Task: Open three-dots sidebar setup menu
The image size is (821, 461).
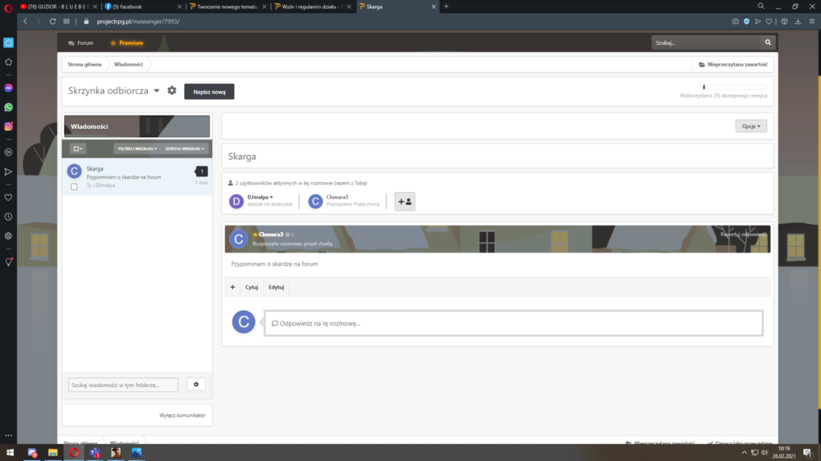Action: point(8,436)
